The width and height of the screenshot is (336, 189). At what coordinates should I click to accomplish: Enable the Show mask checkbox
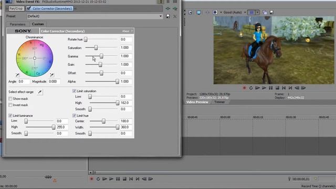(10, 99)
